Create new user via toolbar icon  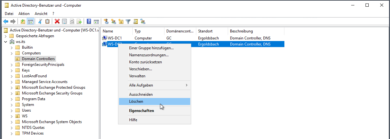106,21
